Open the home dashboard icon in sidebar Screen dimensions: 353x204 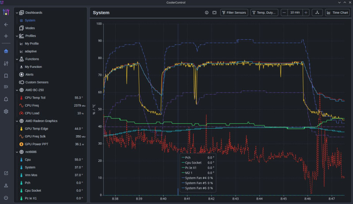(6, 51)
